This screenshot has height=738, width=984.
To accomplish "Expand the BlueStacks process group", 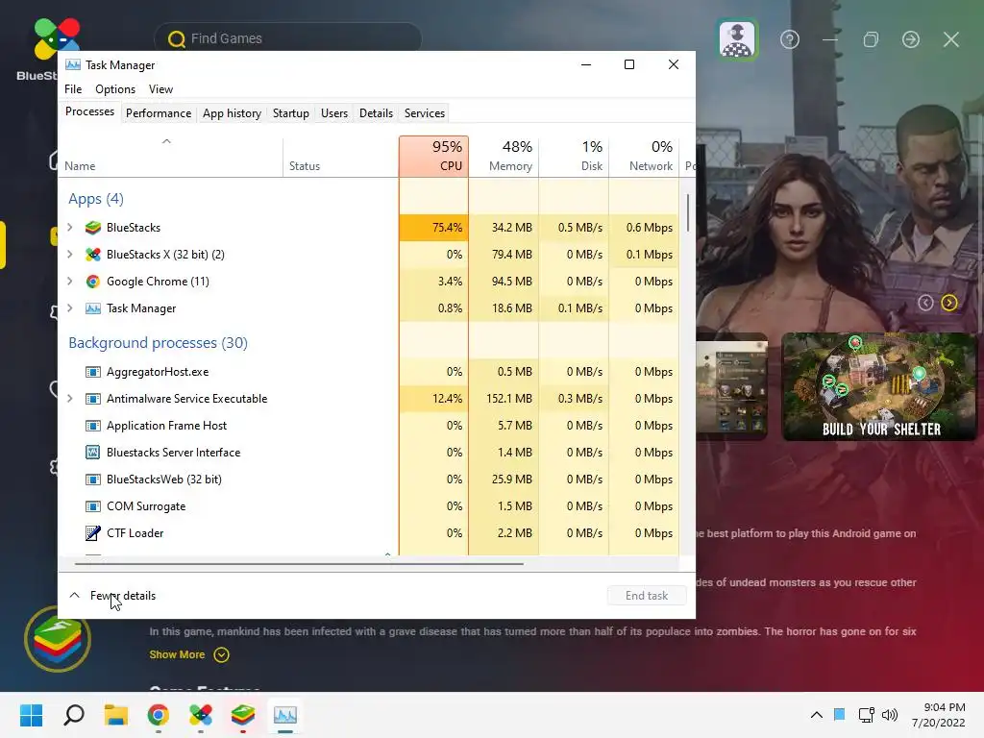I will 70,228.
